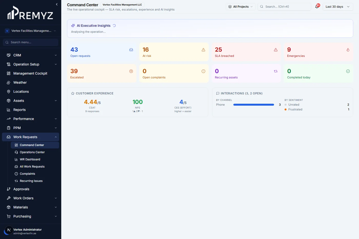Click the Locations pin icon
Screen dimensions: 359x239
(x=8, y=91)
